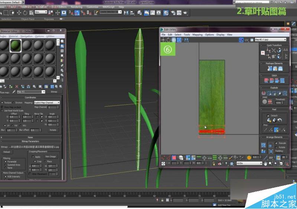Select the Rotate tool in Edit UVWs toolbar
This screenshot has height=209, width=297.
click(x=168, y=40)
